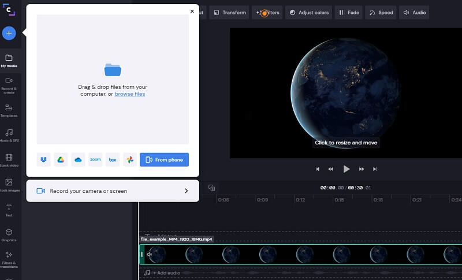Click the 0:18 timeline ruler mark

click(378, 200)
